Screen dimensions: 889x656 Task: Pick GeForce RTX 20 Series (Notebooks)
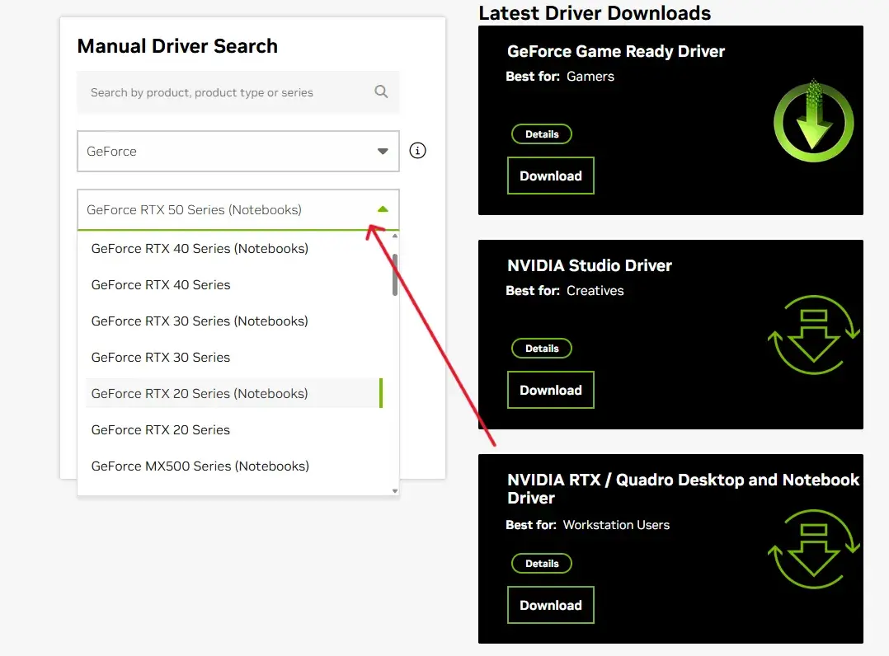coord(200,393)
